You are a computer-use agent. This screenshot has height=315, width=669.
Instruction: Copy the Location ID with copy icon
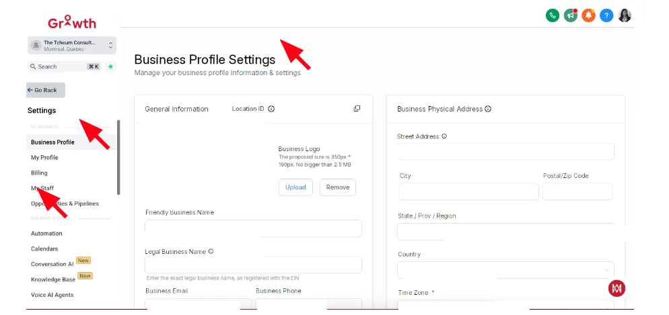pyautogui.click(x=357, y=109)
